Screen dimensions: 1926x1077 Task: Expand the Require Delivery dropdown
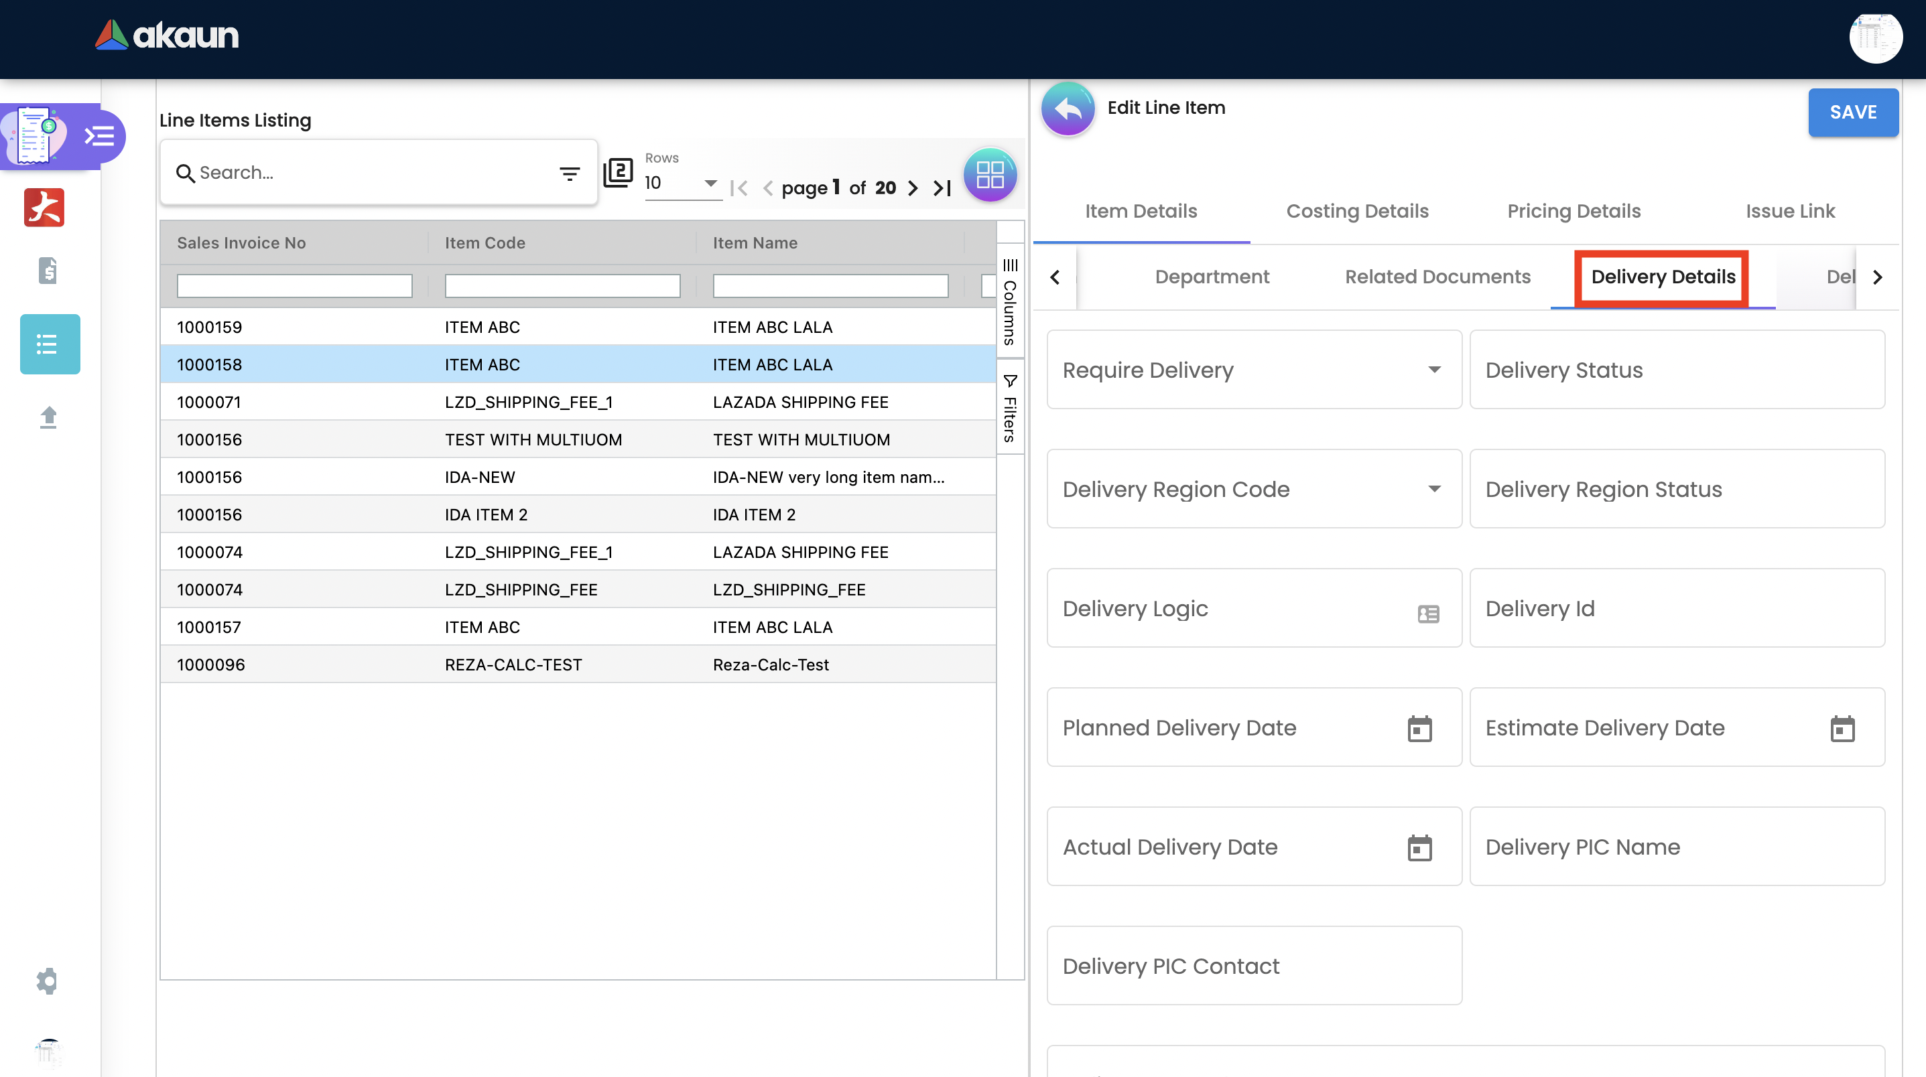(1434, 369)
